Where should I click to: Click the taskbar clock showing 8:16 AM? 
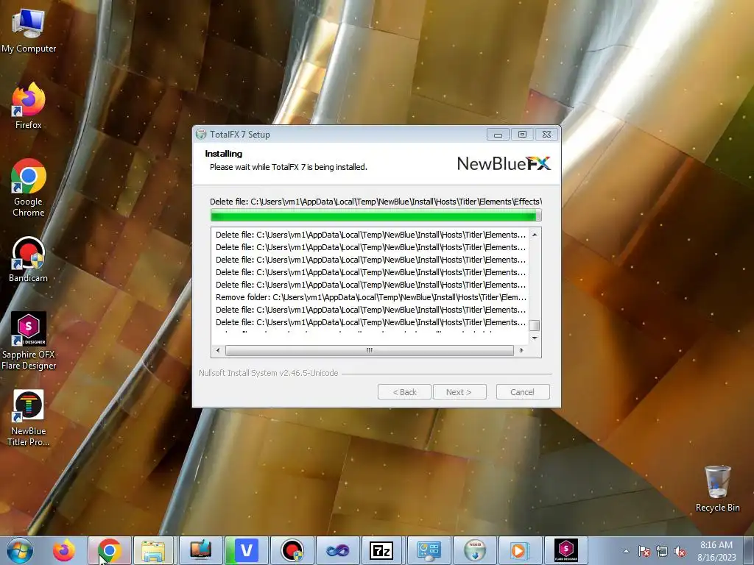[x=716, y=551]
